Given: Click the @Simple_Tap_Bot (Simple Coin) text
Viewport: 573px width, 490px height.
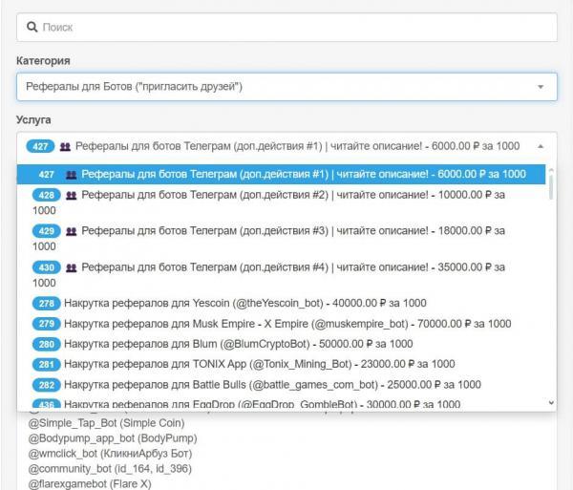Looking at the screenshot, I should [x=106, y=423].
